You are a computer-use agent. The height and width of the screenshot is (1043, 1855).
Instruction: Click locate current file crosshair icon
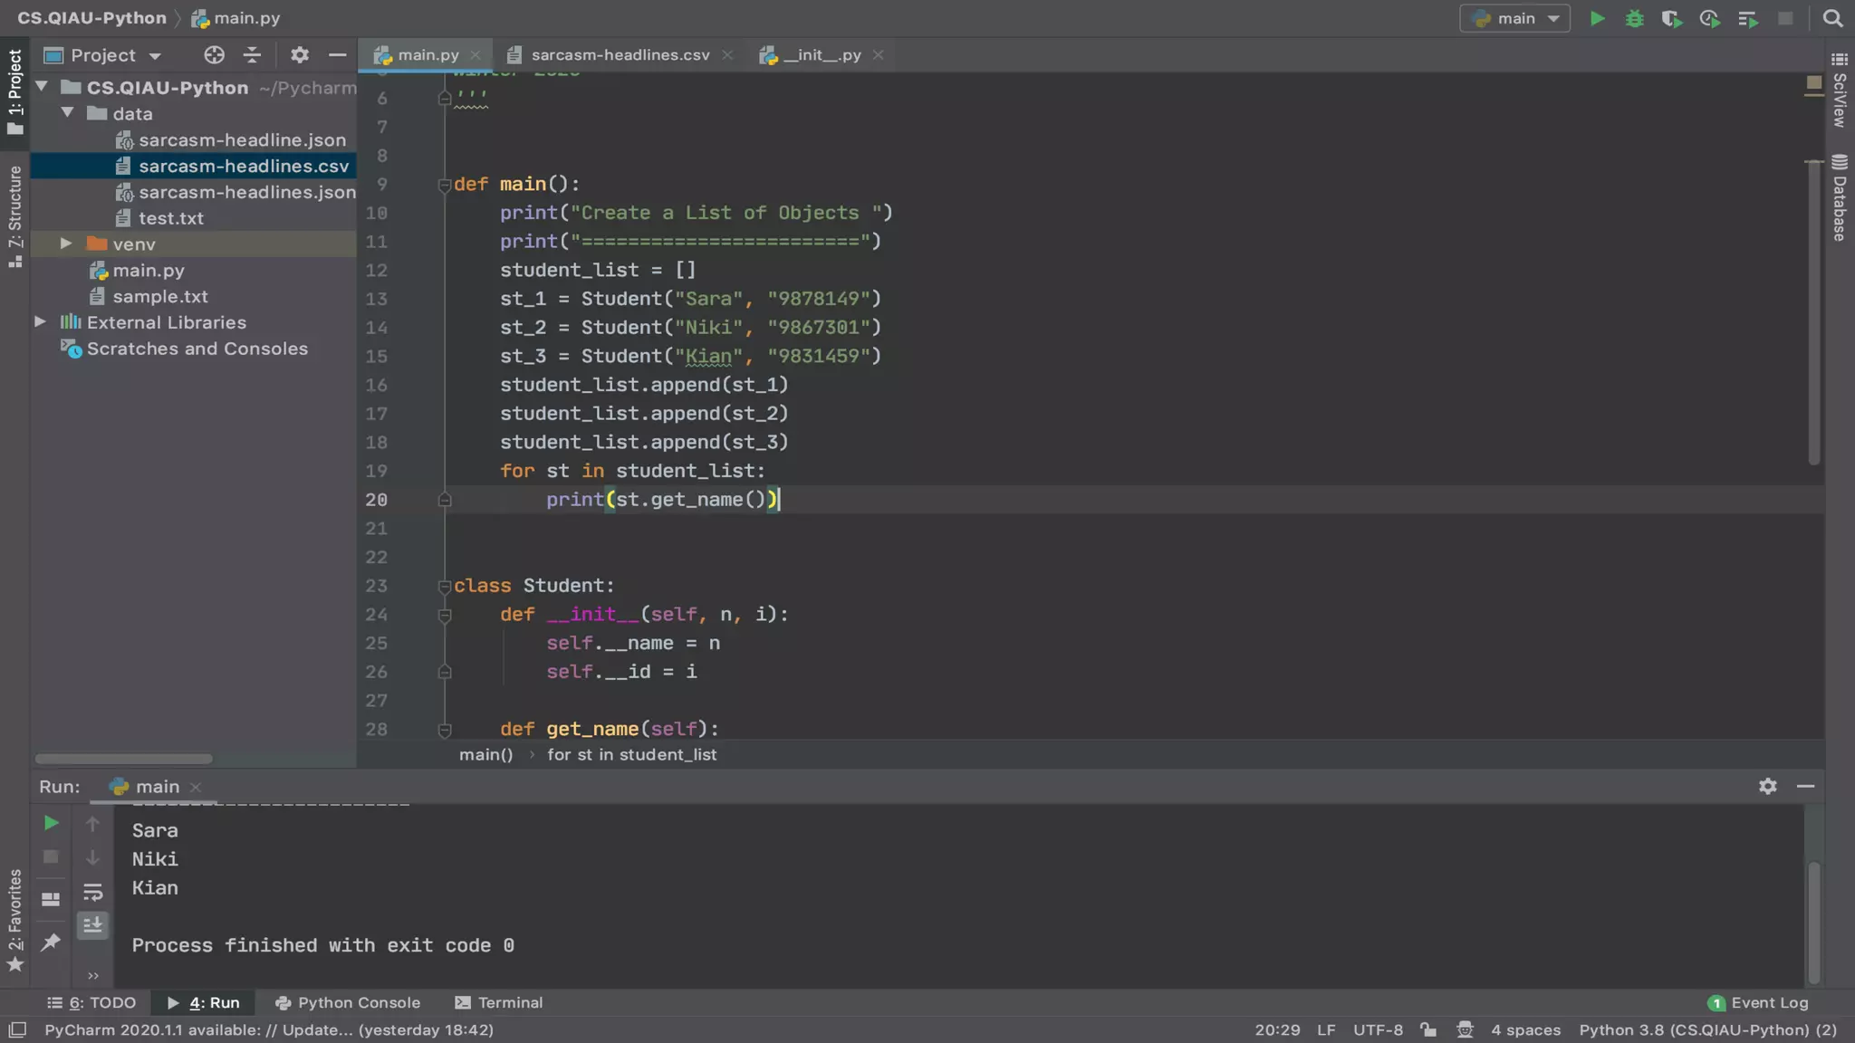point(214,55)
